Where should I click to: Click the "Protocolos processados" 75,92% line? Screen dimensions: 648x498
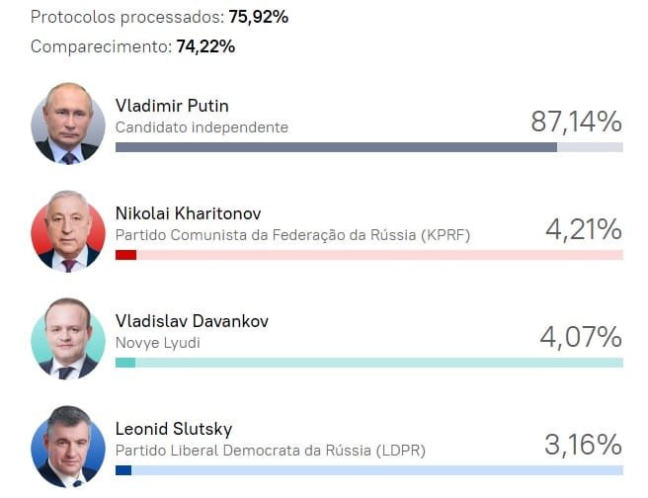pos(159,17)
